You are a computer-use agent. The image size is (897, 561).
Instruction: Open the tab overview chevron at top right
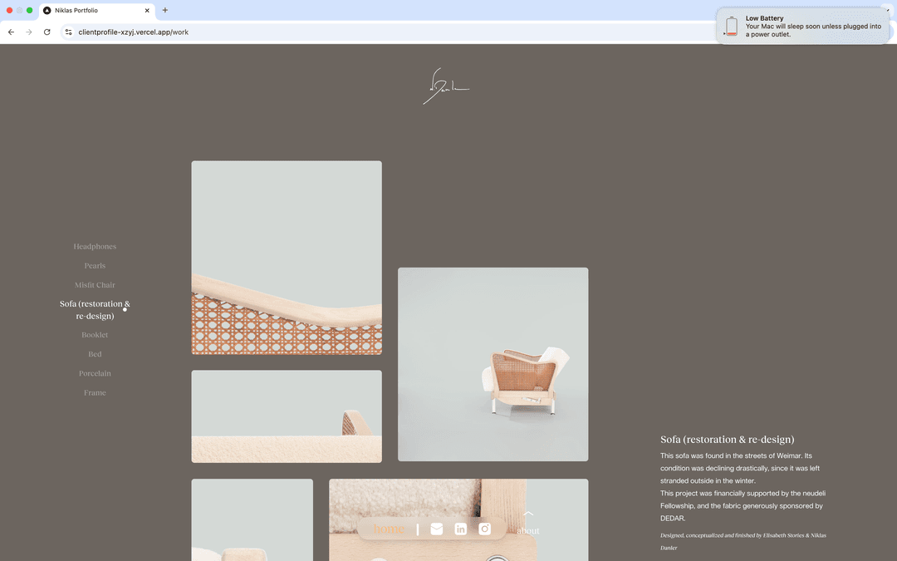(885, 11)
